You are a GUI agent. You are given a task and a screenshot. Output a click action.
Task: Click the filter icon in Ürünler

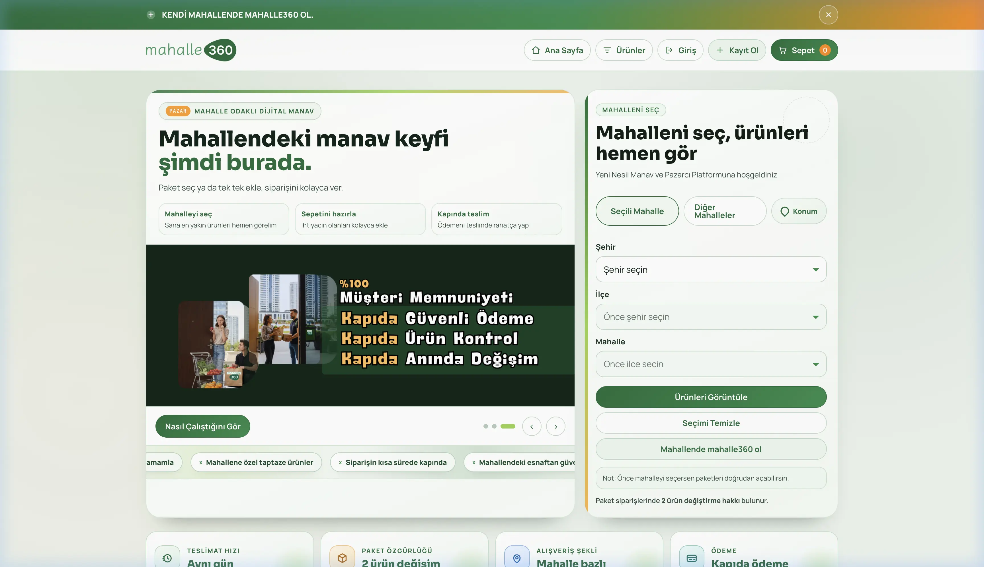[x=607, y=50]
